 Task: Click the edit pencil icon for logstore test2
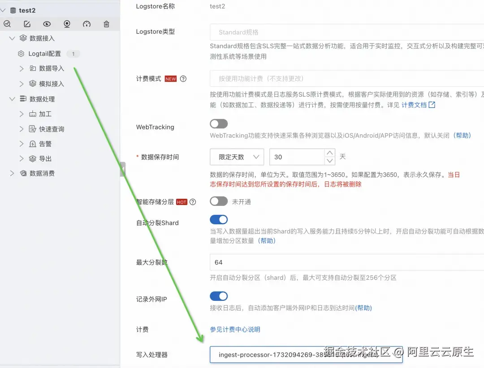click(x=27, y=24)
